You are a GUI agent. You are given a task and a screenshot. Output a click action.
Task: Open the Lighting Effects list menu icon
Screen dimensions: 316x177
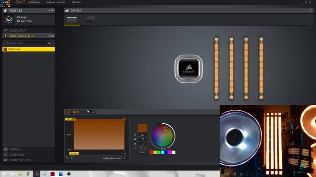tap(53, 36)
